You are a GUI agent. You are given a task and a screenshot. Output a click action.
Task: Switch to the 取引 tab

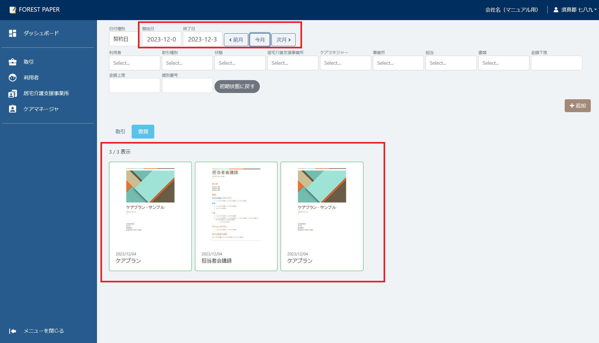pos(120,132)
